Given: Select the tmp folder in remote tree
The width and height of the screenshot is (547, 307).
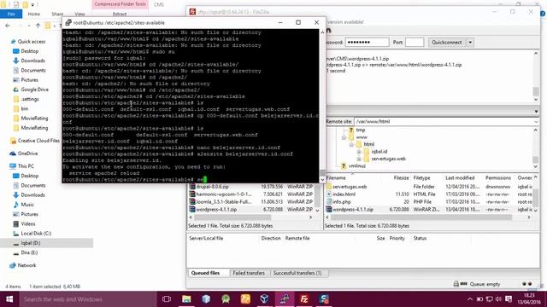Looking at the screenshot, I should point(361,130).
